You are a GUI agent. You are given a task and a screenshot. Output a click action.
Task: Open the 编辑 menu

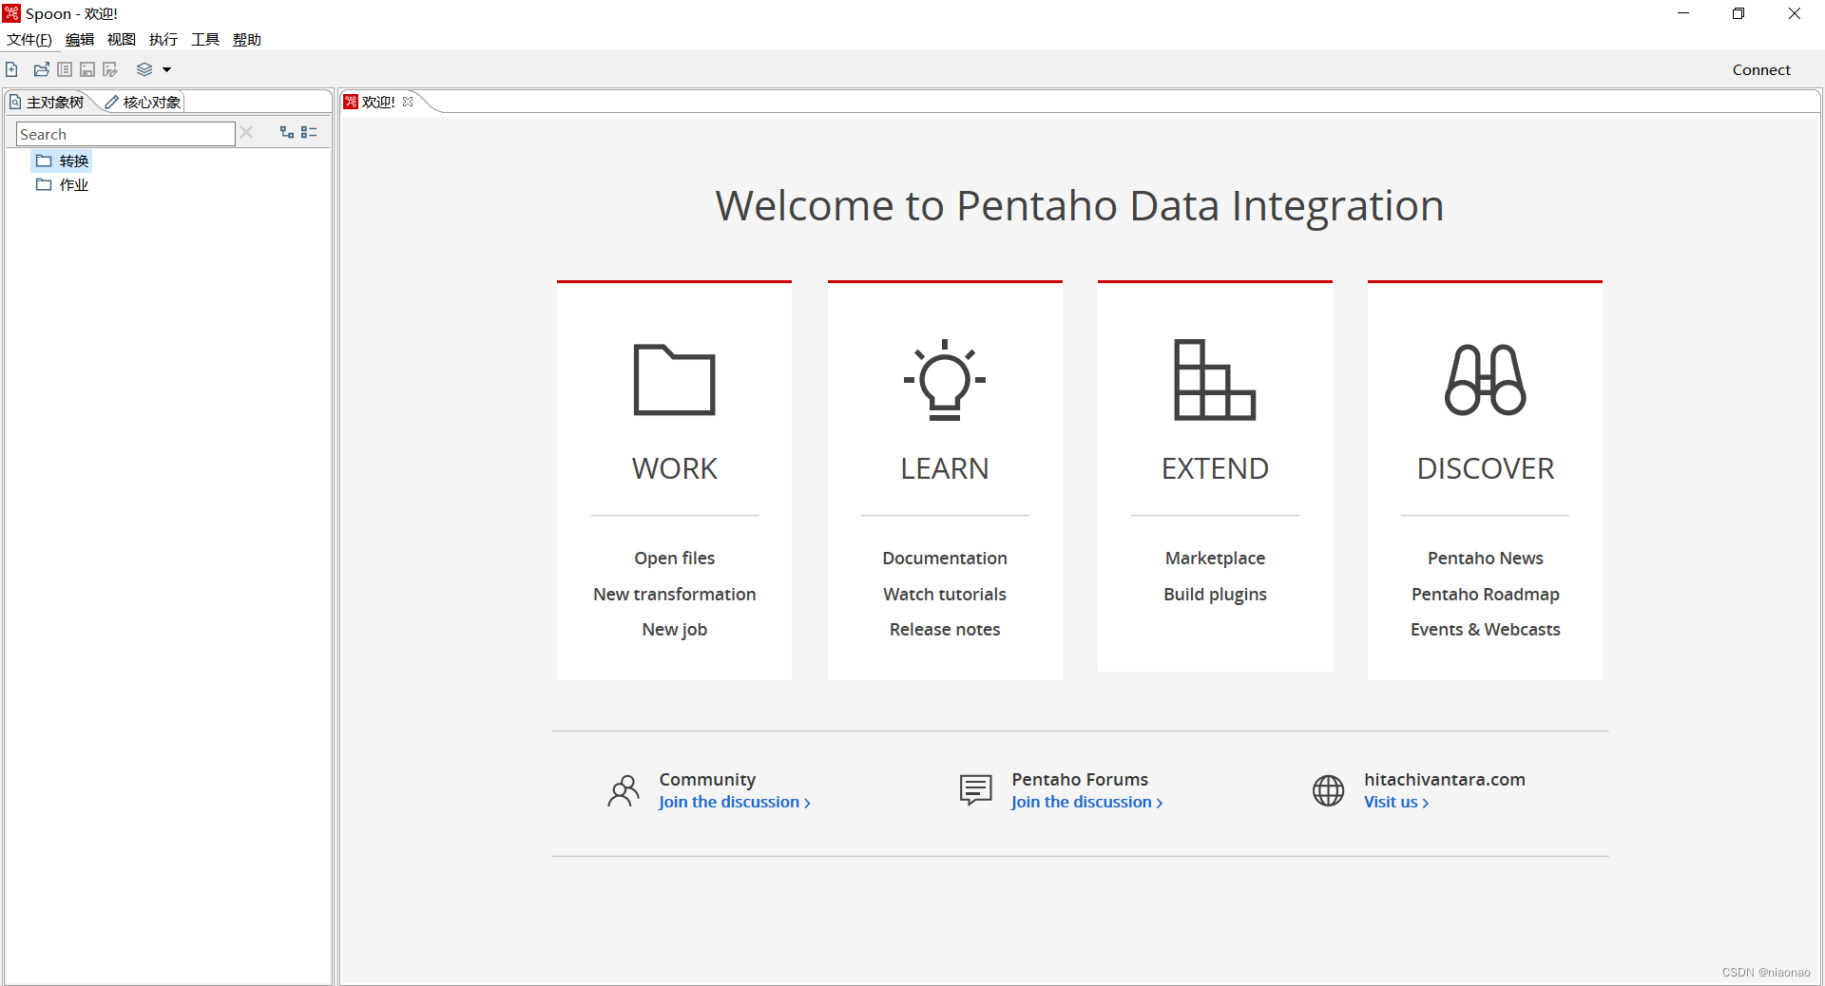[80, 39]
